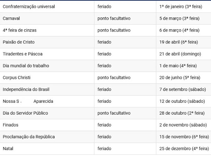Click the Natal row label
Screen dimensions: 211x156
pyautogui.click(x=8, y=148)
